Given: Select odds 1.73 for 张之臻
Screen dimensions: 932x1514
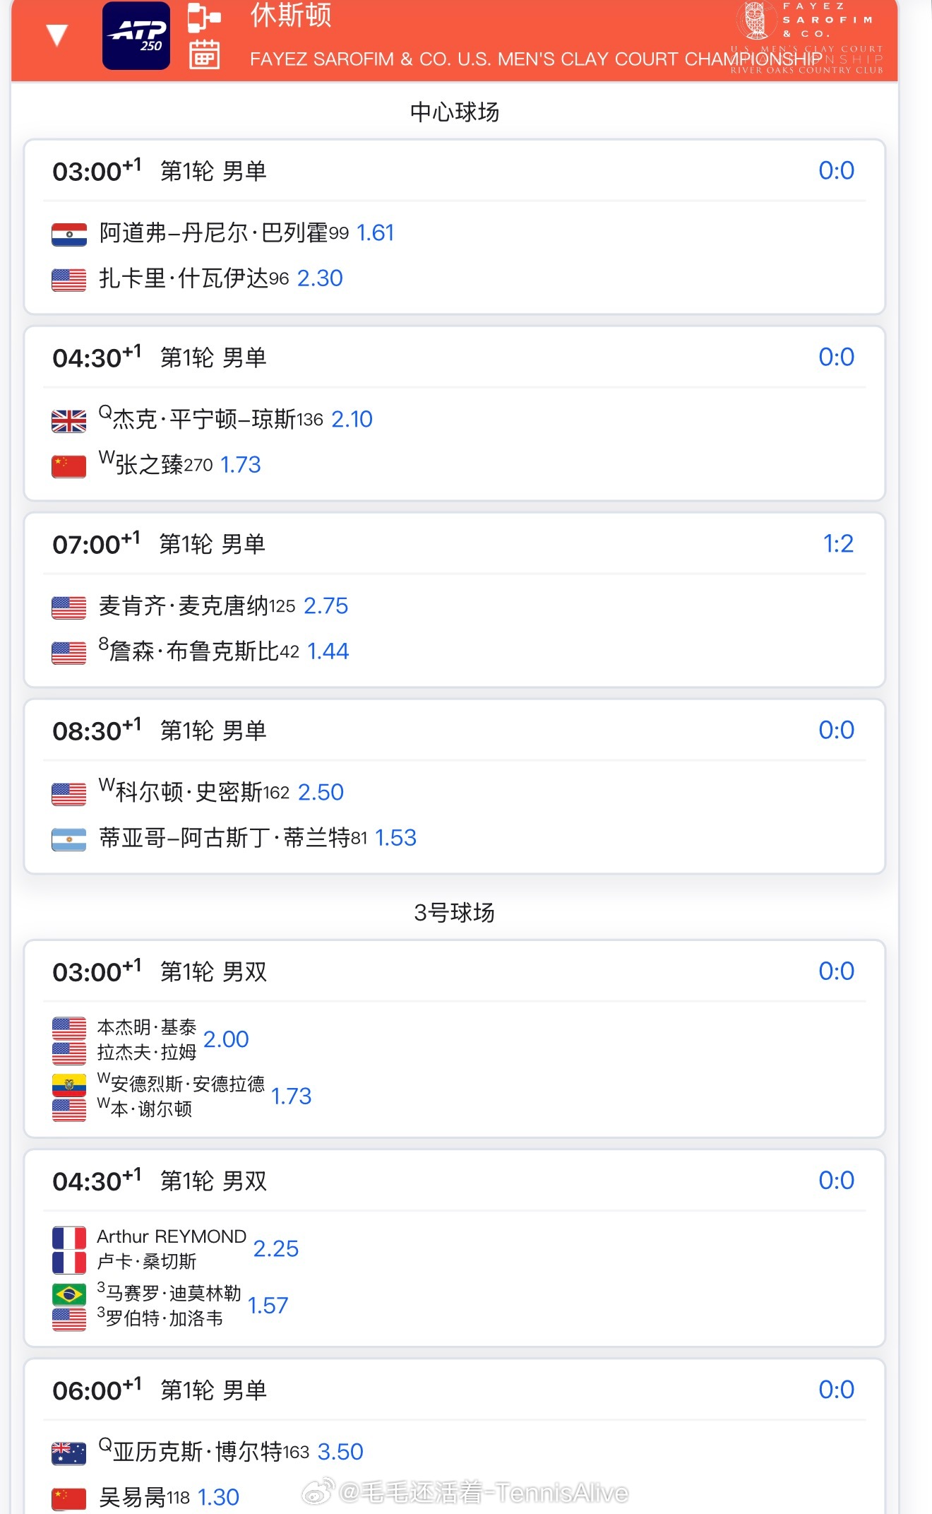Looking at the screenshot, I should [x=241, y=465].
